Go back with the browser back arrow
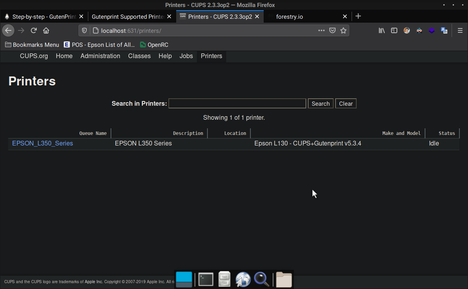This screenshot has height=289, width=468. coord(8,30)
